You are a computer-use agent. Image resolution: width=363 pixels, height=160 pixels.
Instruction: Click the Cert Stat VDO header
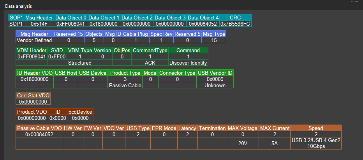33,95
